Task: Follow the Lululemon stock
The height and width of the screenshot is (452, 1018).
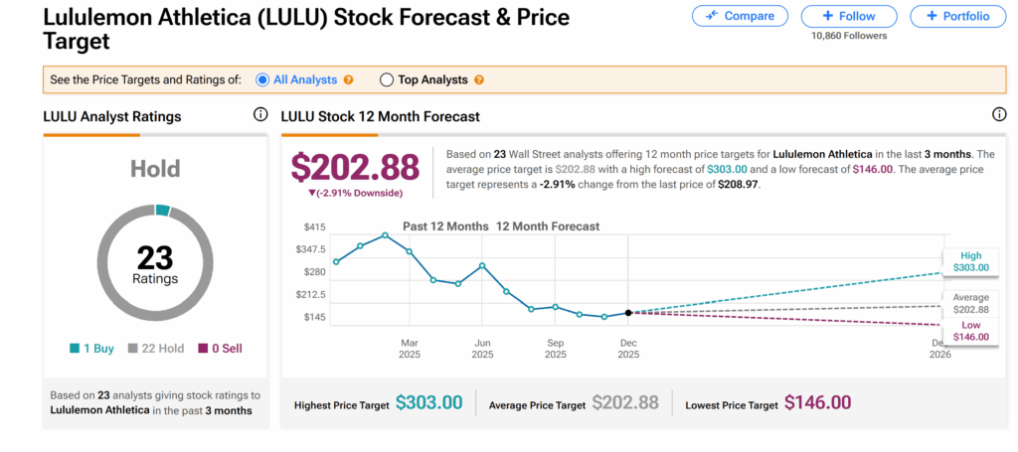Action: pos(849,16)
